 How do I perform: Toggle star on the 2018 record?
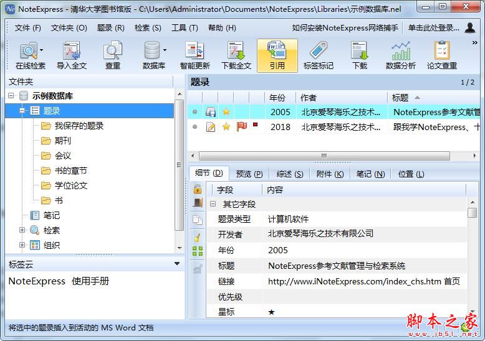coord(226,126)
